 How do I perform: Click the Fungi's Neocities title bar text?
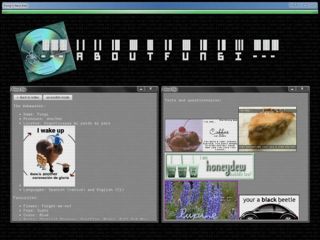[15, 6]
